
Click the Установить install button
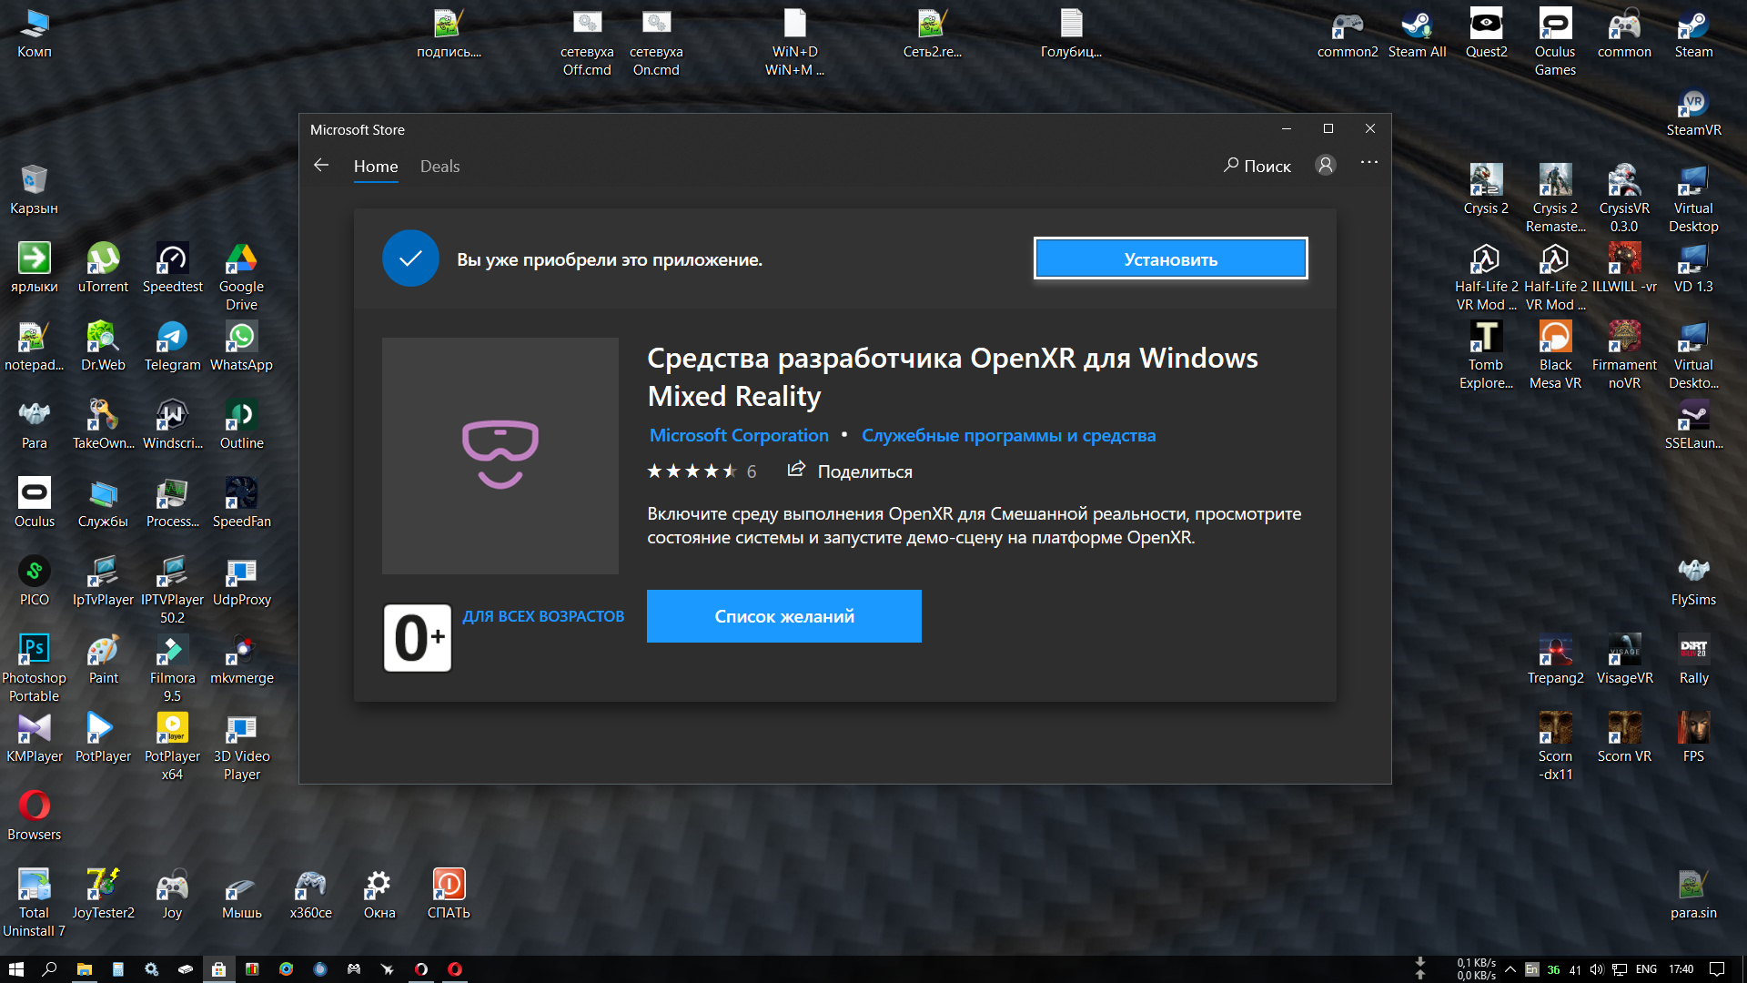pyautogui.click(x=1170, y=259)
